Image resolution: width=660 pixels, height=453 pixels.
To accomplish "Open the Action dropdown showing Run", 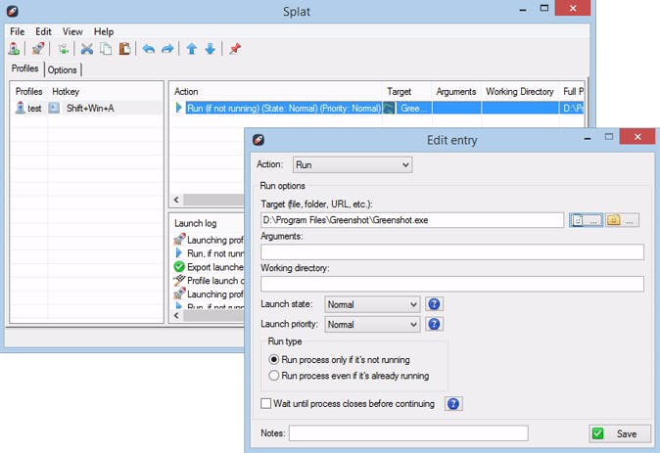I will pyautogui.click(x=353, y=165).
